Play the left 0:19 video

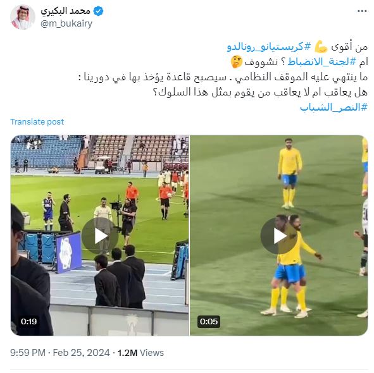100,236
